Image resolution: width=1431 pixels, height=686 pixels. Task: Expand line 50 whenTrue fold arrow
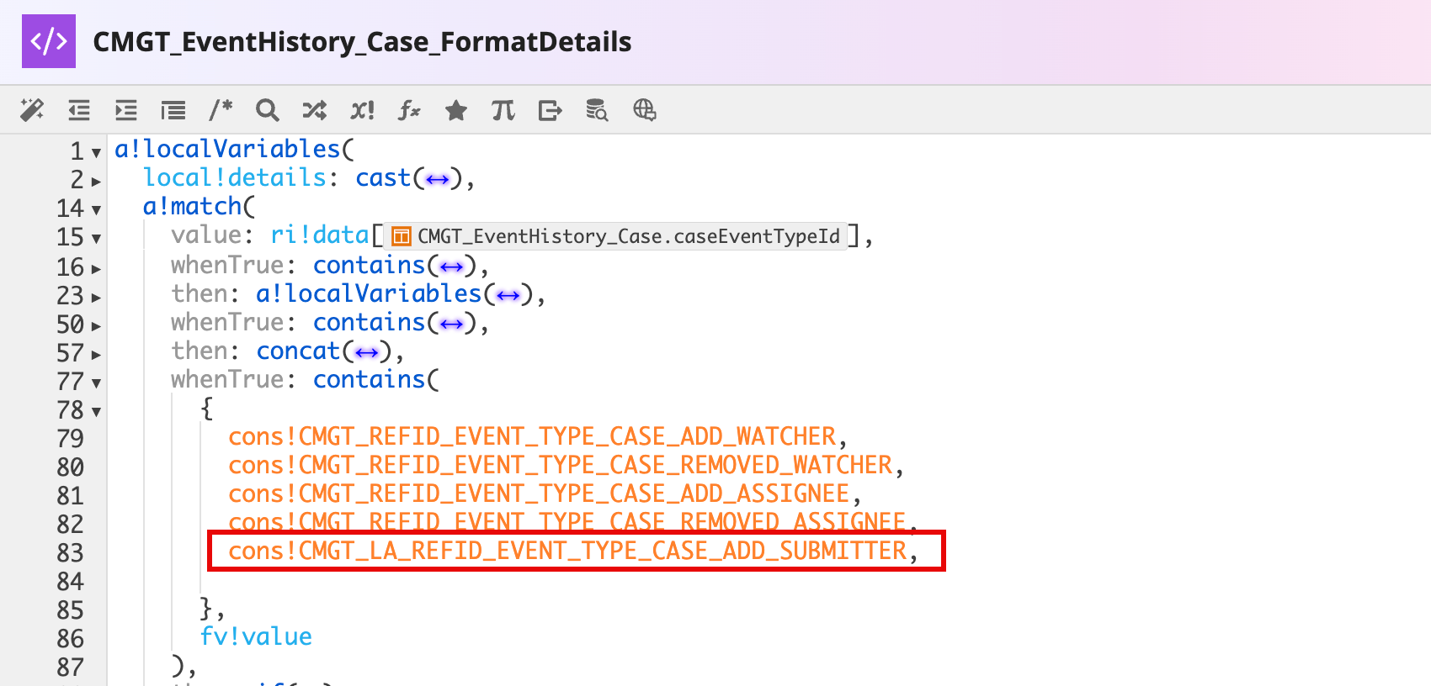[96, 325]
